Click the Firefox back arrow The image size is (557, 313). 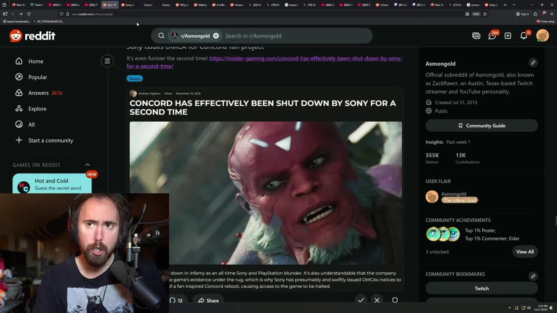click(13, 14)
